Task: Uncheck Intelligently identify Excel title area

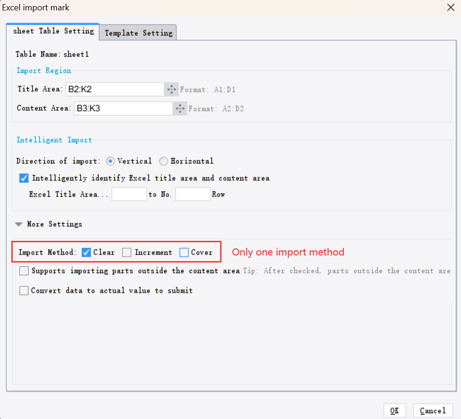Action: pos(24,178)
